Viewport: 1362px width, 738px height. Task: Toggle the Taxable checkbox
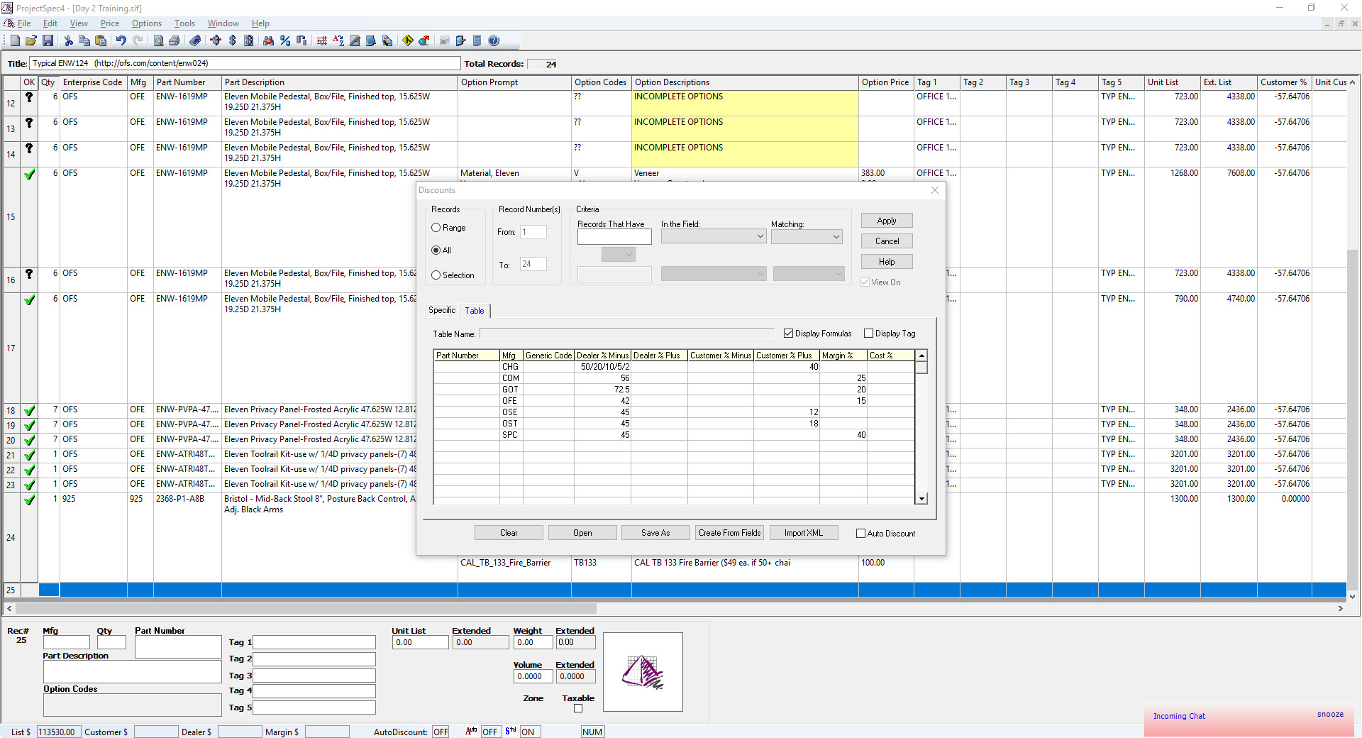[x=578, y=708]
